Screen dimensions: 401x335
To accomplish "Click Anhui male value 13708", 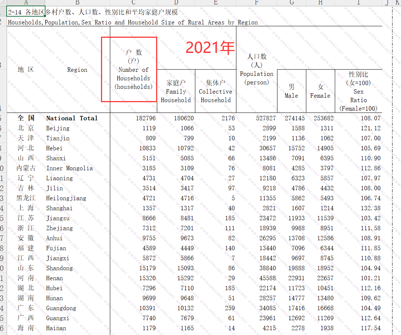I will click(296, 238).
